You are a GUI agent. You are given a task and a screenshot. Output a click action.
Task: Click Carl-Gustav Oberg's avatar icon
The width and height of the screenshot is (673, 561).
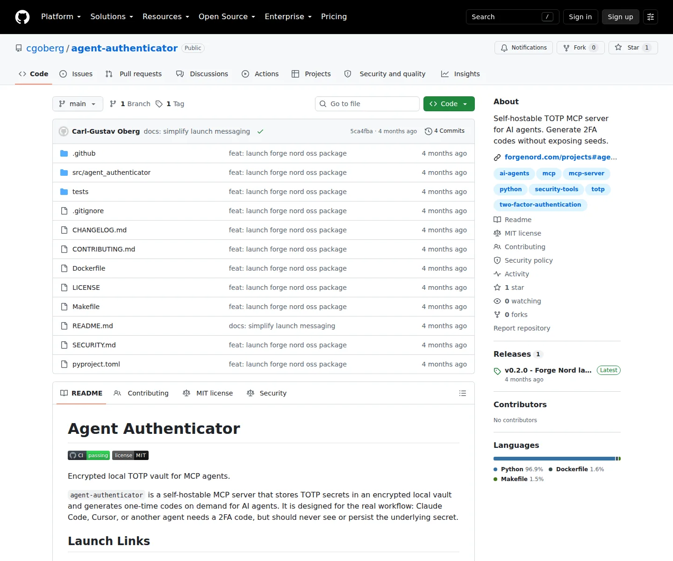pyautogui.click(x=64, y=131)
